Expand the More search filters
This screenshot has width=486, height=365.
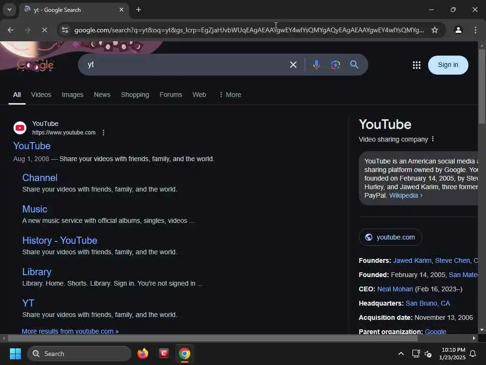pyautogui.click(x=230, y=95)
